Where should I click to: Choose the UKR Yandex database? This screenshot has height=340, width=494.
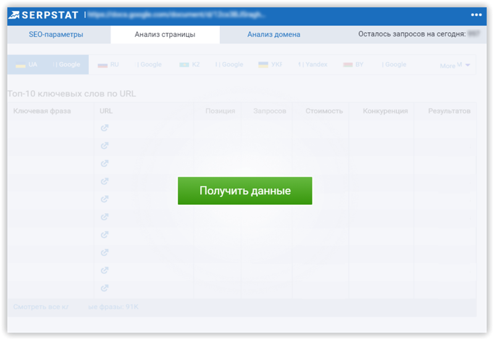(x=293, y=65)
